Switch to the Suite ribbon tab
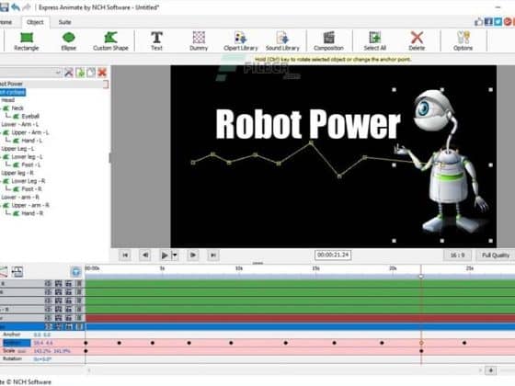This screenshot has height=386, width=515. pos(64,22)
